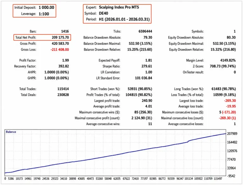Screen dimensions: 243x185
Task: Select Expected Payoff value 1.81
Action: coord(149,60)
